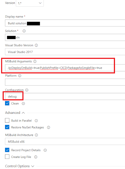Click the Configuration field containing debug
The image size is (125, 169).
click(x=65, y=96)
